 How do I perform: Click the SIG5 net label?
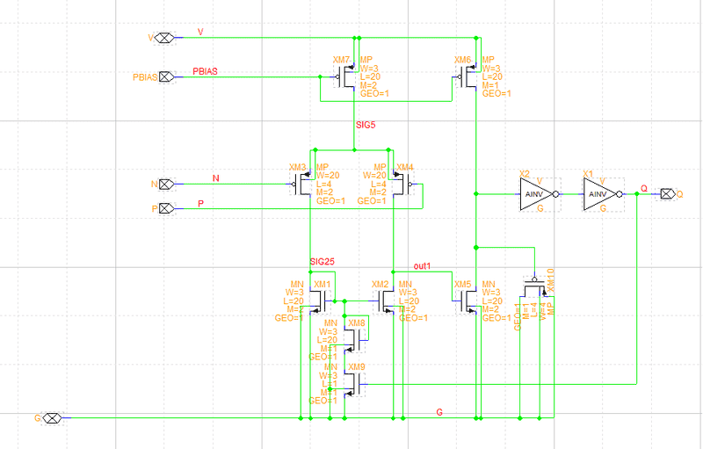click(x=366, y=125)
